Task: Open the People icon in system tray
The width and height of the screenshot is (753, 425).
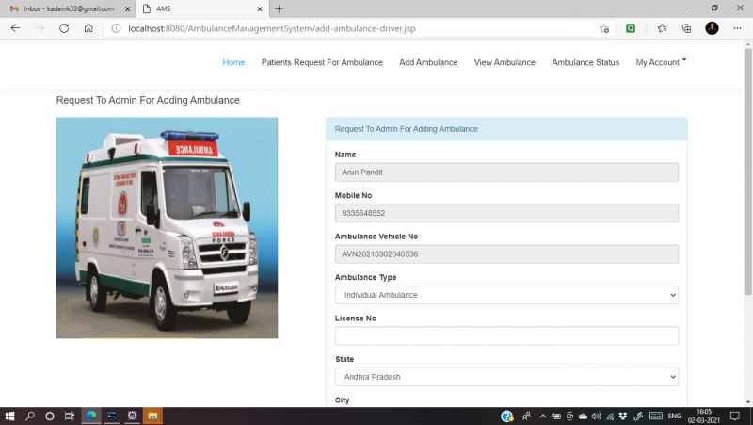Action: point(527,416)
